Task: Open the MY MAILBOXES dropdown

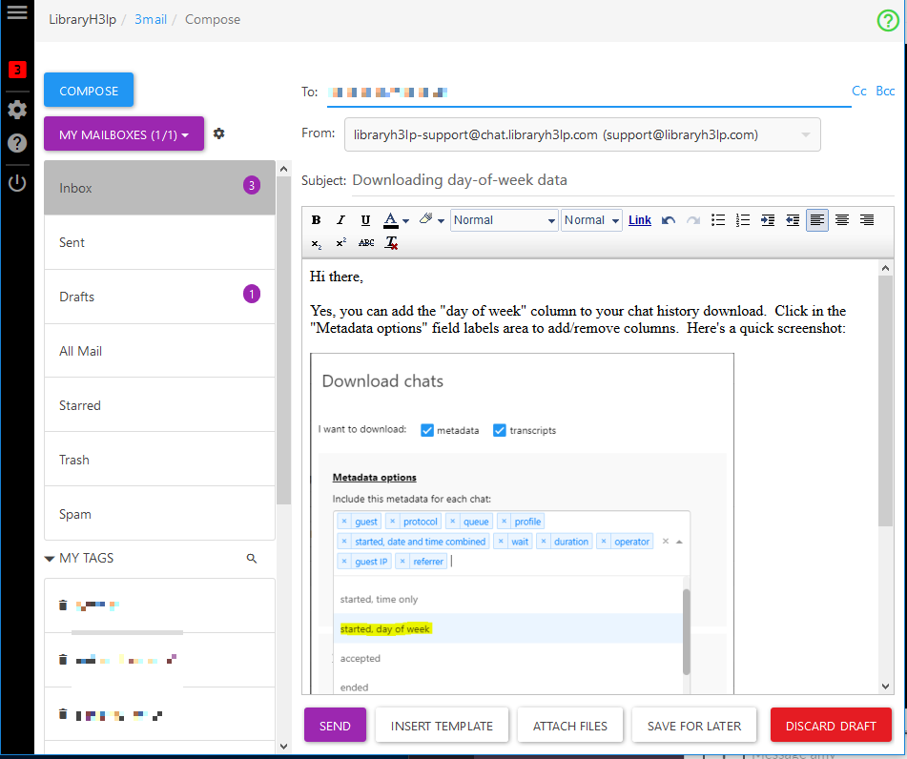Action: 123,133
